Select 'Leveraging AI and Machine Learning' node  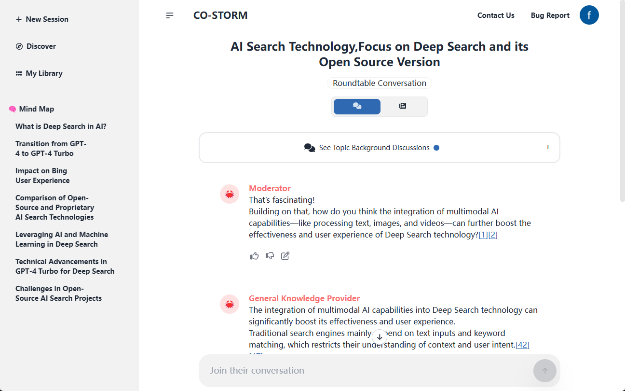point(62,239)
